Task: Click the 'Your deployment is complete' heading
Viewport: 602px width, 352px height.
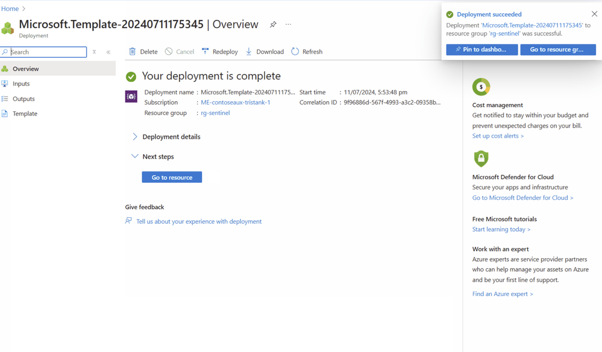Action: pyautogui.click(x=211, y=76)
